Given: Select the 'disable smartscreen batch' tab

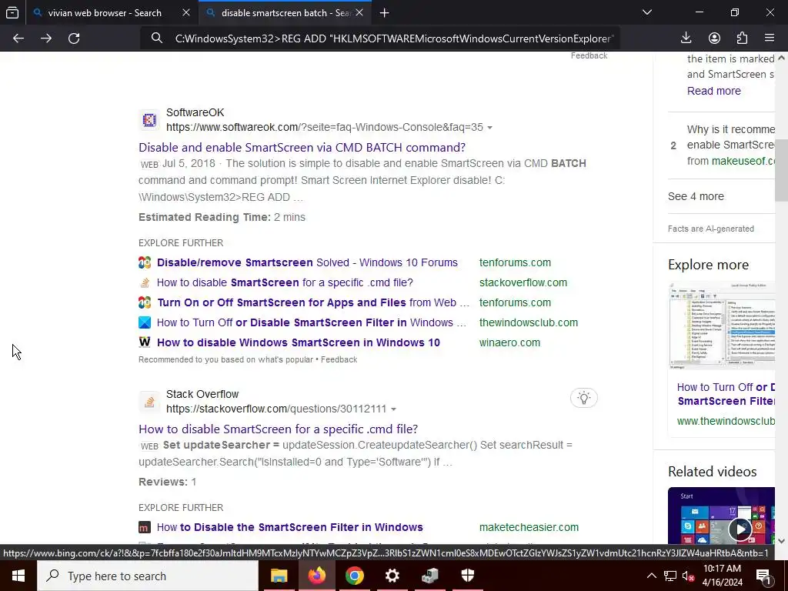Looking at the screenshot, I should click(x=285, y=13).
